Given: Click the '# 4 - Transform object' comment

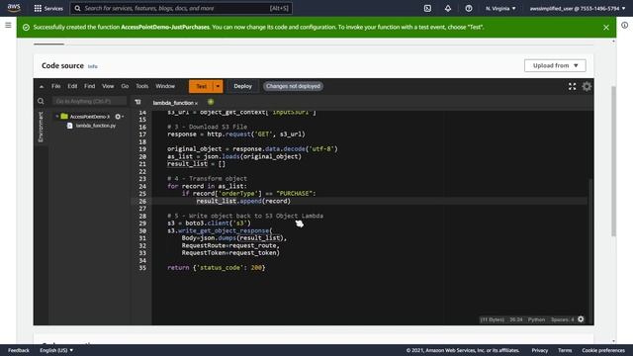Looking at the screenshot, I should point(207,178).
